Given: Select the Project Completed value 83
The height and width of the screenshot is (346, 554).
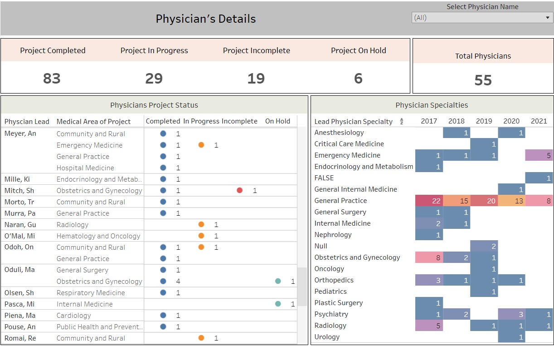Looking at the screenshot, I should (52, 79).
